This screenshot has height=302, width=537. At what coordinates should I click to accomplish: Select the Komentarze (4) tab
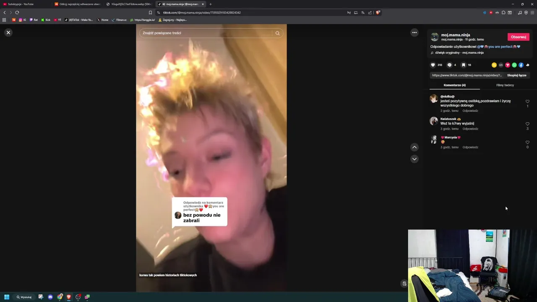(x=455, y=85)
